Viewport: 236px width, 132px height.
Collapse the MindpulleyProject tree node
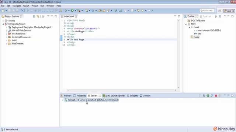click(3, 24)
